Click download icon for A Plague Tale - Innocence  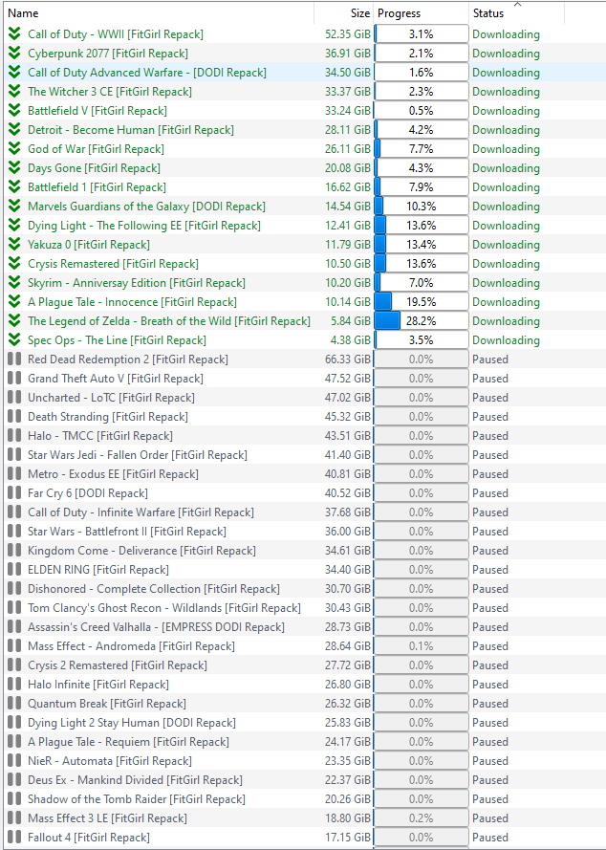pyautogui.click(x=14, y=302)
